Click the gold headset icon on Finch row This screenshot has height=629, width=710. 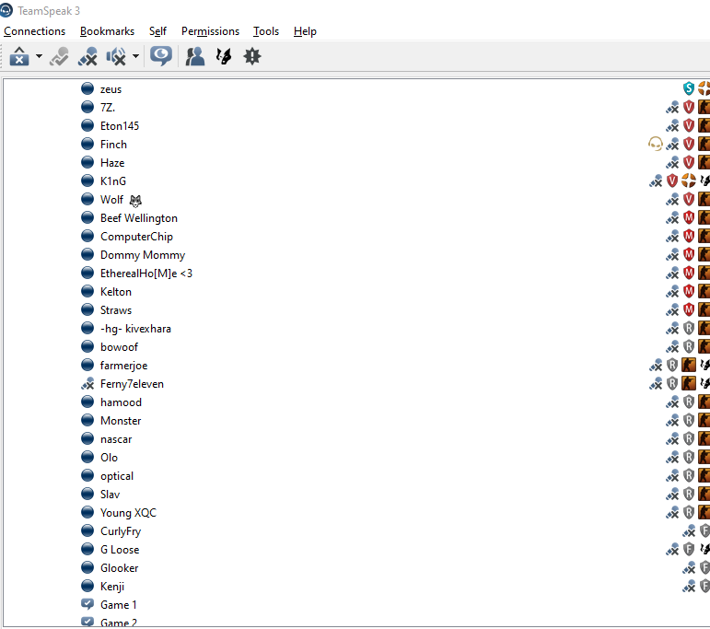tap(656, 144)
